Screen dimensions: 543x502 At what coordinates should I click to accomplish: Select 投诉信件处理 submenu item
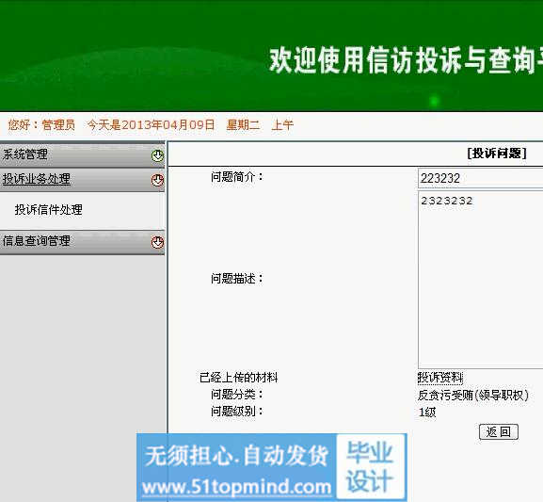49,210
